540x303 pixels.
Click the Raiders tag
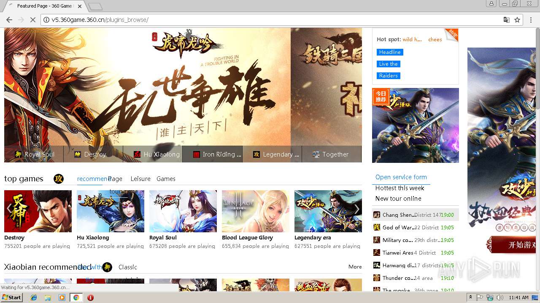point(389,76)
